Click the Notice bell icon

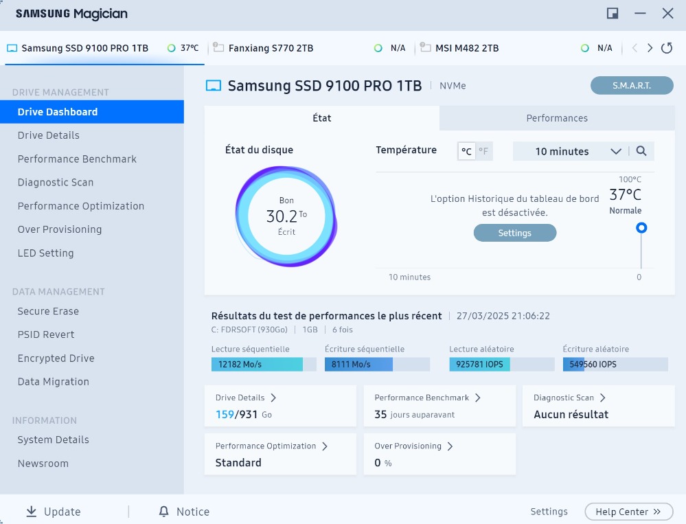163,512
